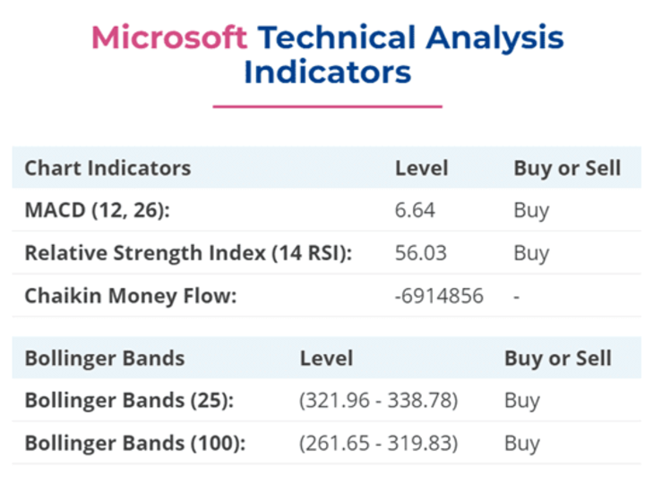The image size is (645, 482).
Task: Click the Buy signal for Bollinger Bands (25)
Action: [x=522, y=402]
